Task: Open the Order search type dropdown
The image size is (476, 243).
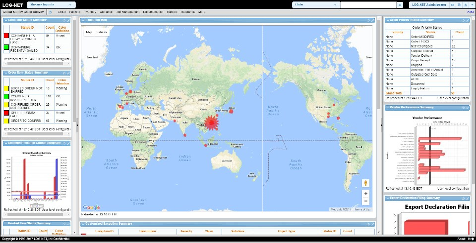Action: coord(316,5)
